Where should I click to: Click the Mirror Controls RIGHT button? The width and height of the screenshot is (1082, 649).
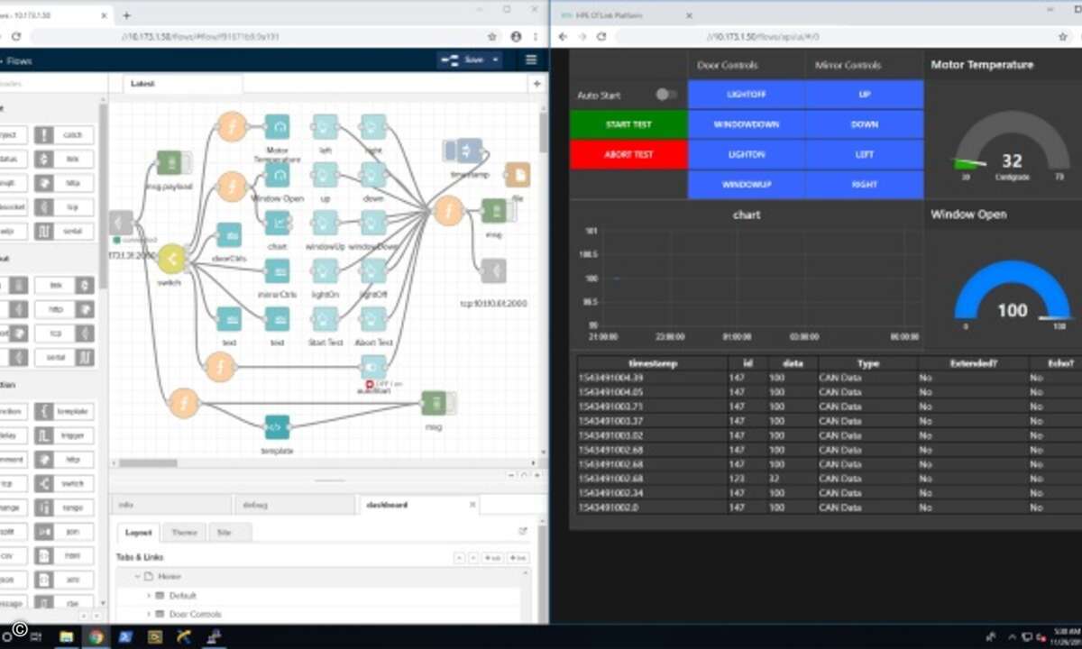tap(865, 184)
